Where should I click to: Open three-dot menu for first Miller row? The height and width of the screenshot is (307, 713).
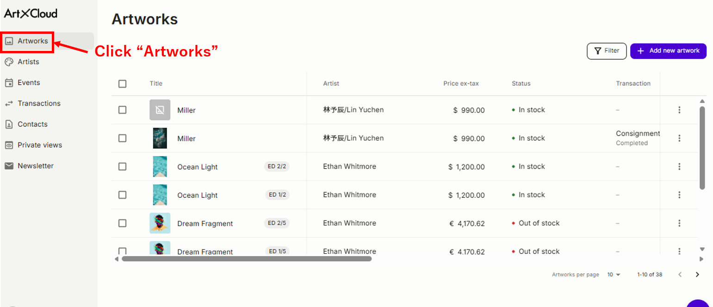point(679,110)
